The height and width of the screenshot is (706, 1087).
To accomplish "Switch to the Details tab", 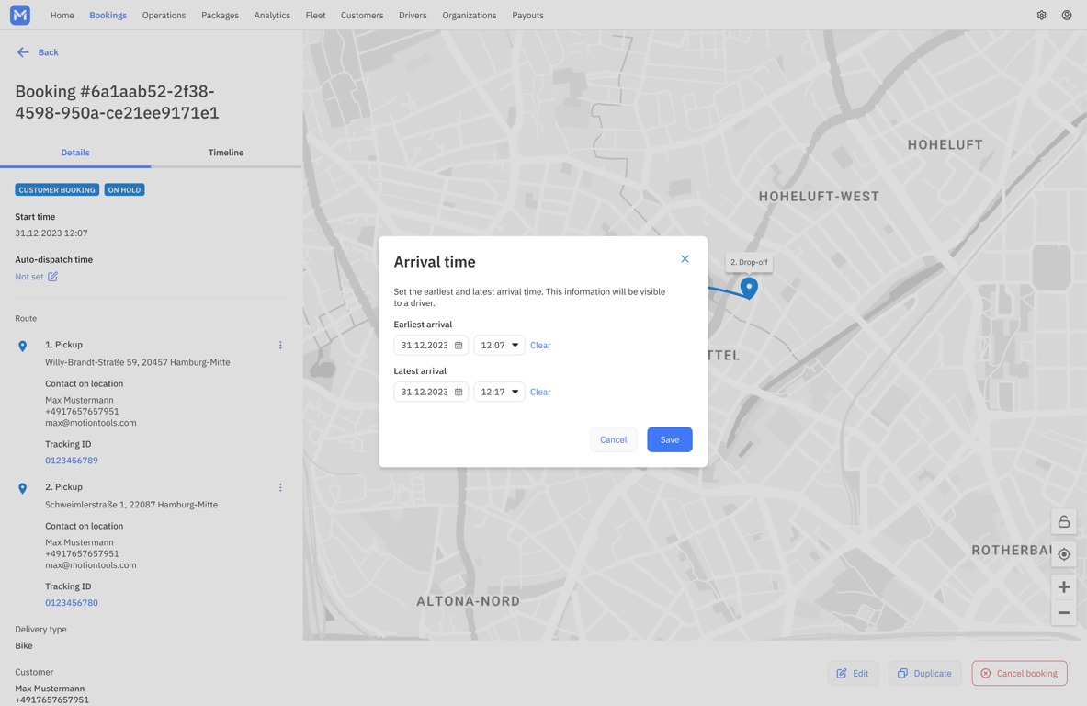I will click(x=75, y=153).
